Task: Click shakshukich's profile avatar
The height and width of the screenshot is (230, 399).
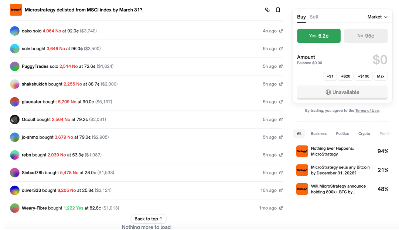Action: click(15, 84)
